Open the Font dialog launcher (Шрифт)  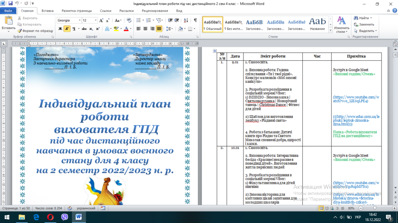pos(131,37)
